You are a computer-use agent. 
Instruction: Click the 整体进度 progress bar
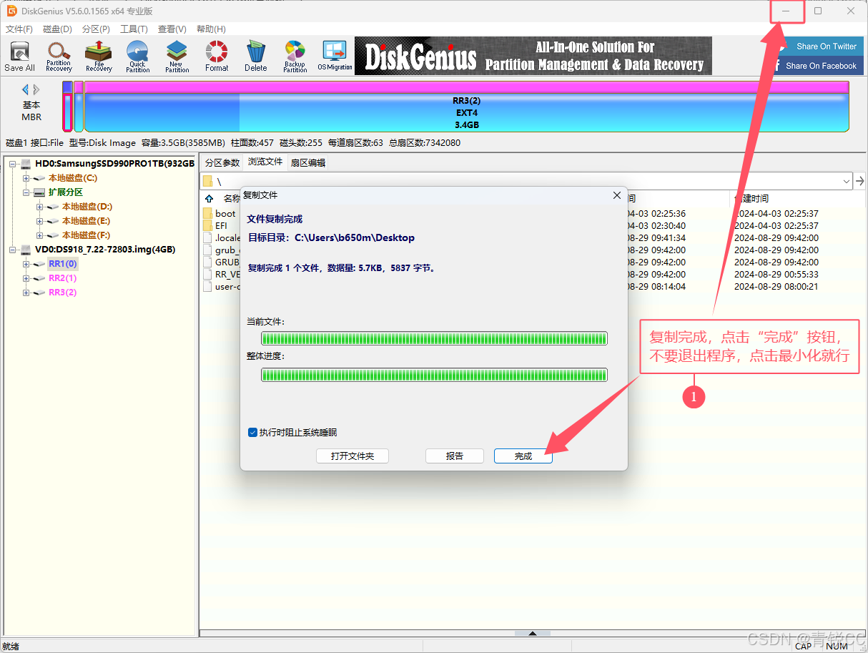434,375
